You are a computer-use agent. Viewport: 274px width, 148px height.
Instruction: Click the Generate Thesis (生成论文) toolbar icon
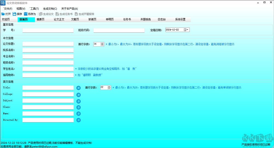coord(41,14)
